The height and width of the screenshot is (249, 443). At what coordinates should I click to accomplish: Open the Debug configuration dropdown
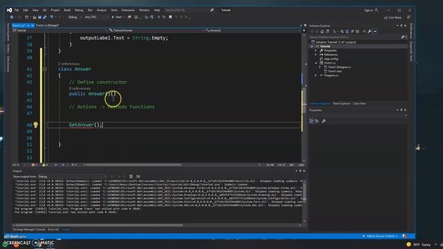pos(75,17)
